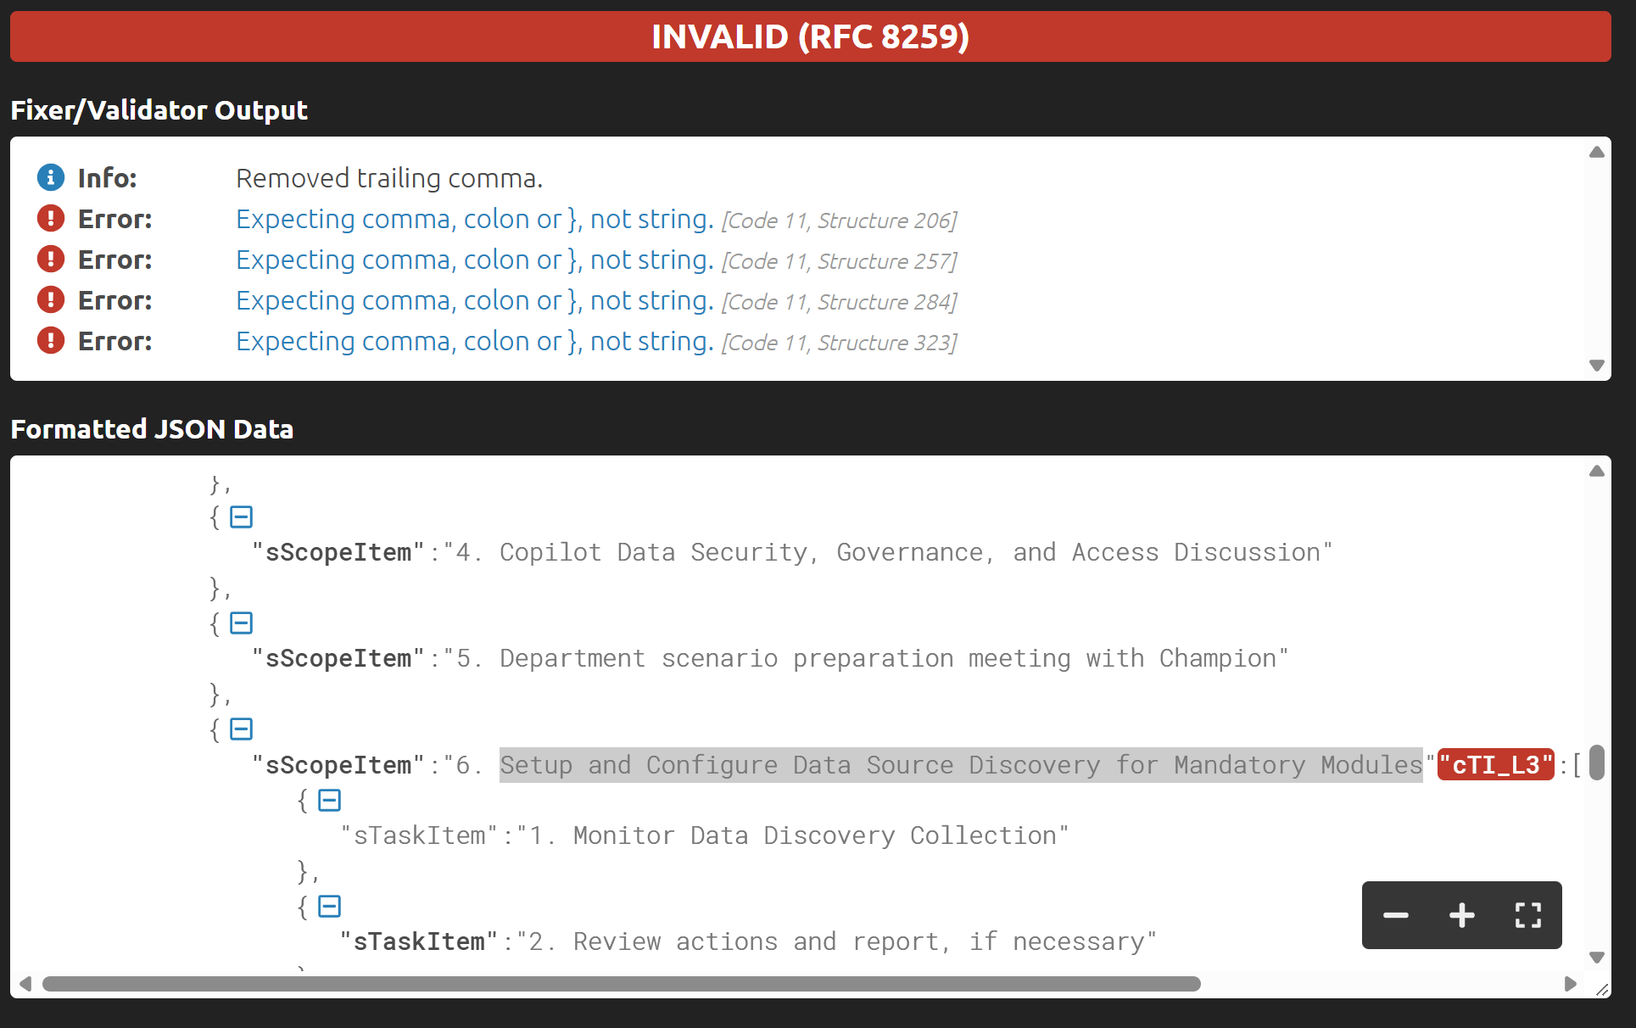1636x1028 pixels.
Task: Open the Structure 206 error link
Action: click(475, 219)
